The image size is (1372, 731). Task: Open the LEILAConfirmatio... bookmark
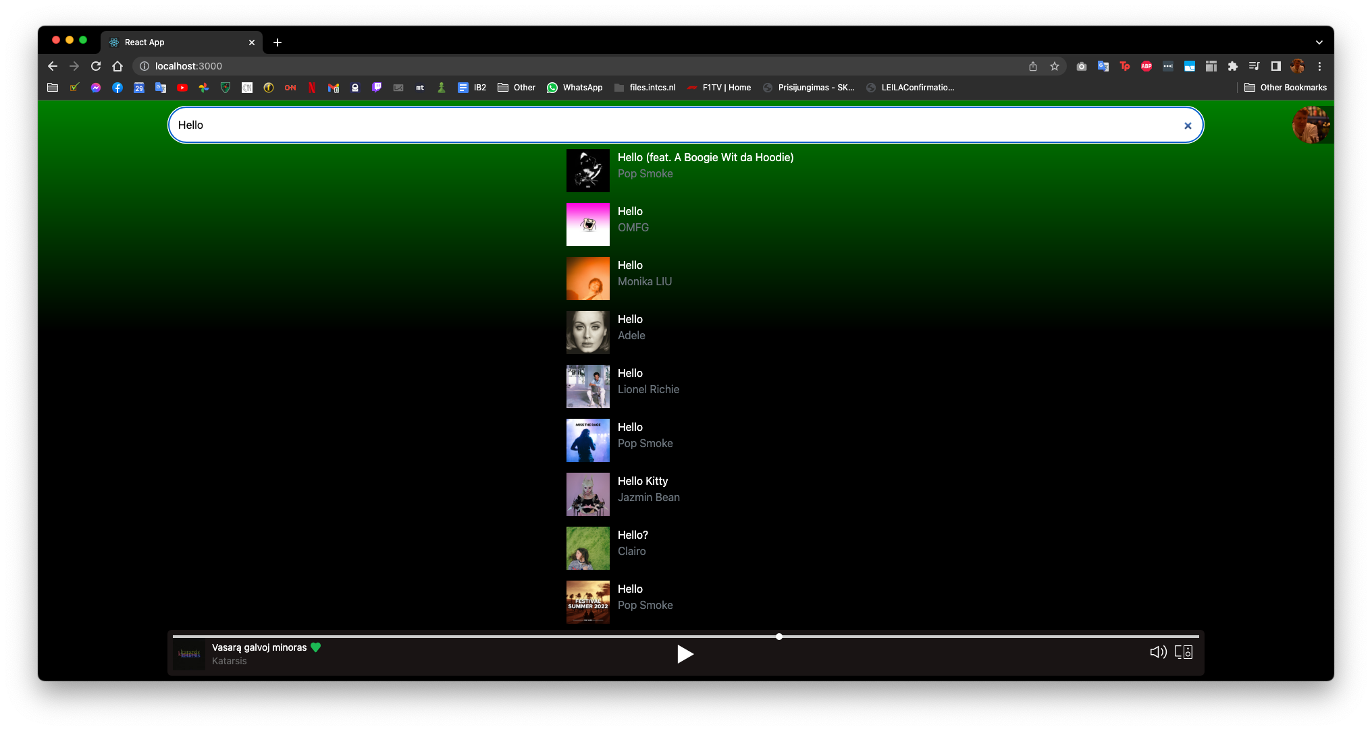(x=910, y=88)
